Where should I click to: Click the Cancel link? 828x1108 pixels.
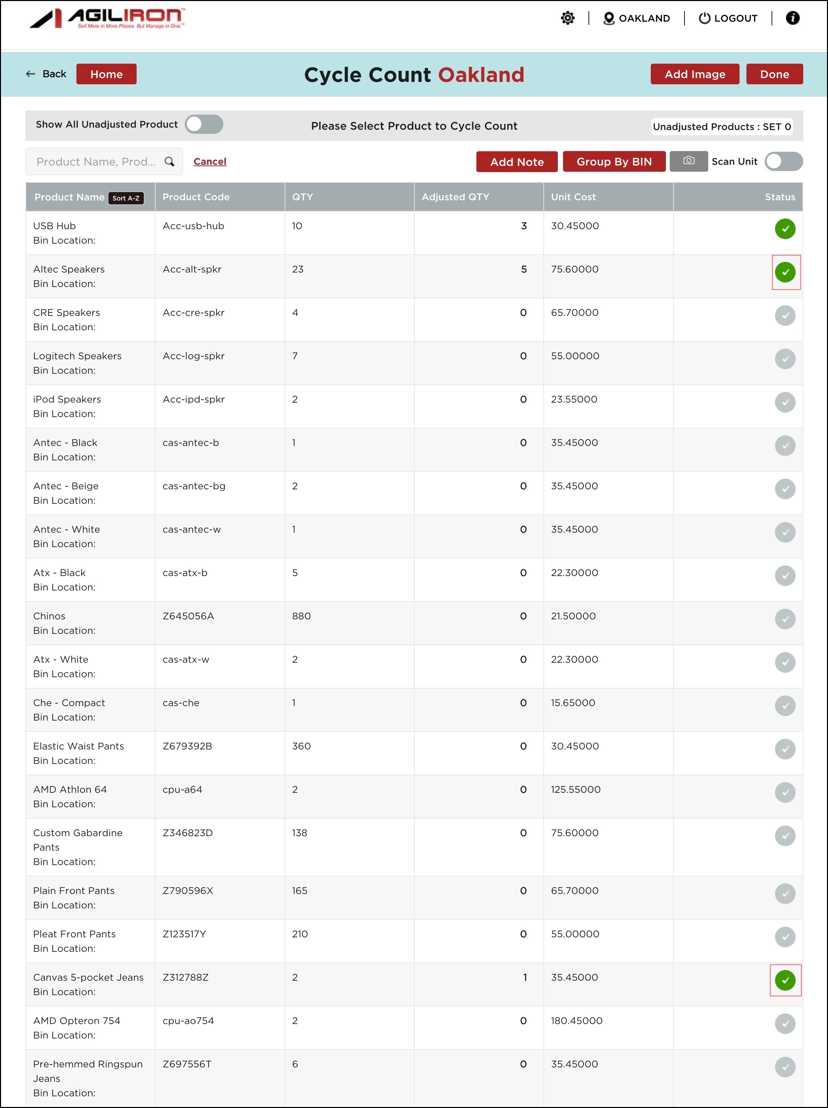pos(209,161)
